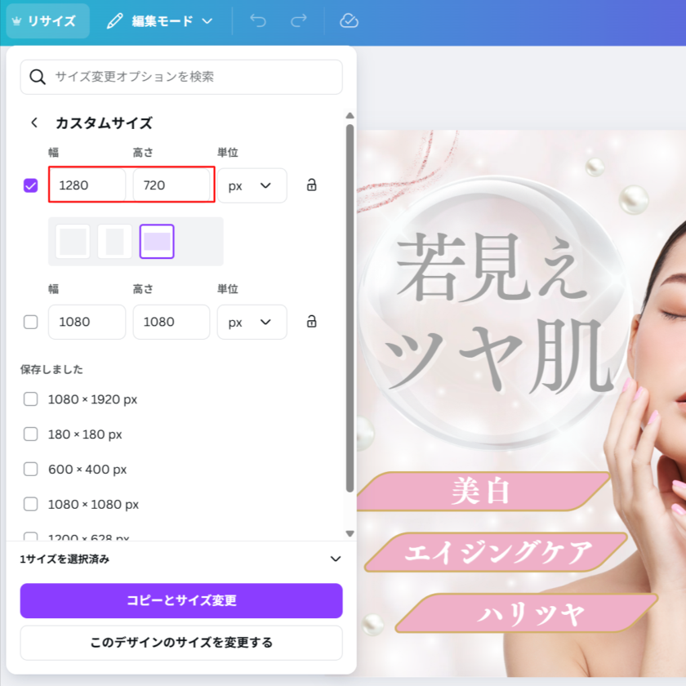Expand the 1サイズを選択済み section
The width and height of the screenshot is (686, 686).
334,559
